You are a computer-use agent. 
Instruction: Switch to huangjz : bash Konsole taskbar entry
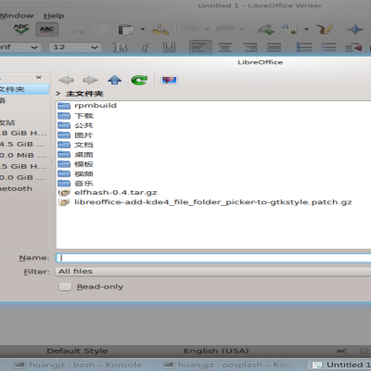pos(78,365)
